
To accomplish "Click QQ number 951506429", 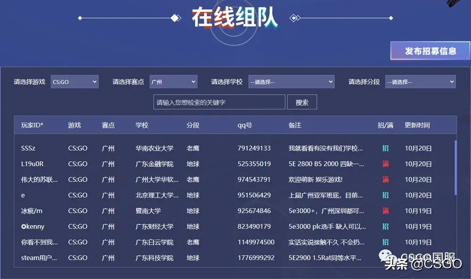I will tap(254, 195).
